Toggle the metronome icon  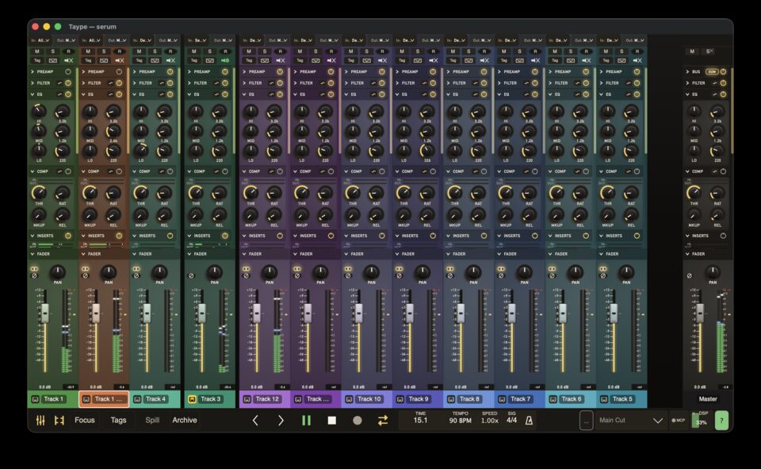[529, 421]
